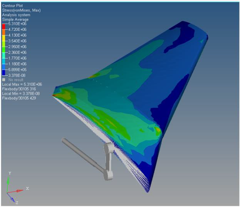Screen dimensions: 240x207
Task: Click the dark blue legend color band
Action: pos(4,72)
